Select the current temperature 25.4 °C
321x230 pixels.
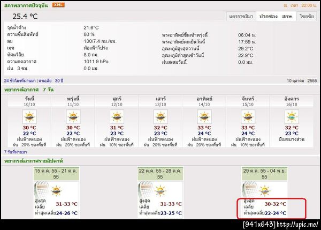(x=25, y=17)
